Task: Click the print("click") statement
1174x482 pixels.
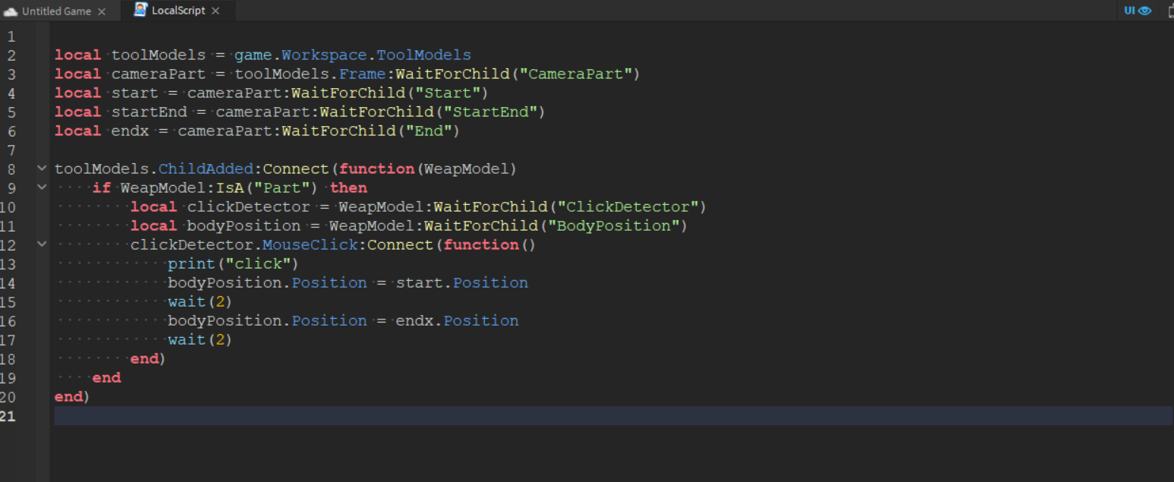Action: point(233,263)
